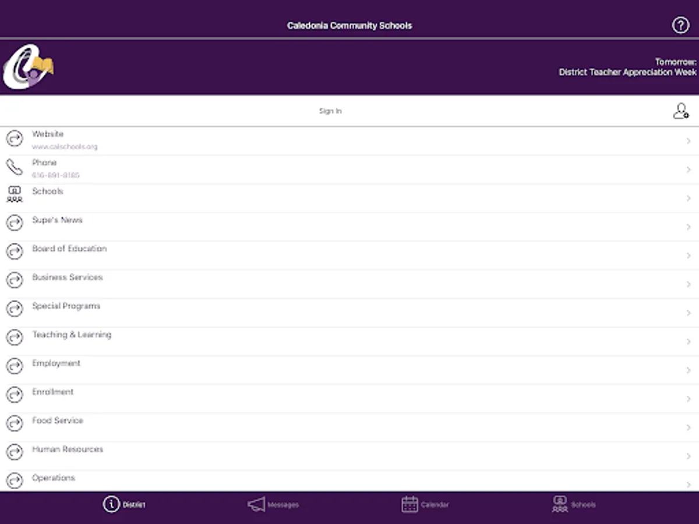Call the 616-891-8185 phone number

pyautogui.click(x=56, y=175)
